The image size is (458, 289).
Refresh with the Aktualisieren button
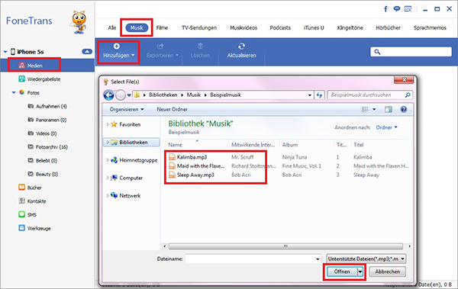[x=241, y=51]
